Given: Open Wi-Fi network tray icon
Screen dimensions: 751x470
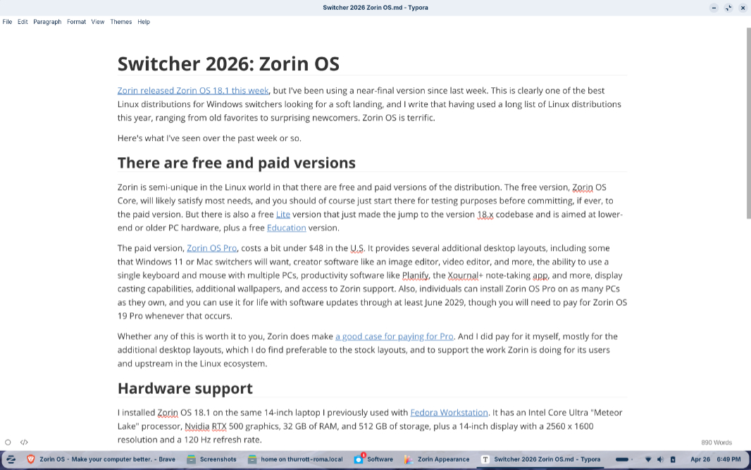Looking at the screenshot, I should coord(648,459).
